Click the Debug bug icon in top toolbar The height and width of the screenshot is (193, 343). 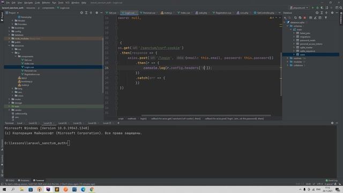point(317,8)
